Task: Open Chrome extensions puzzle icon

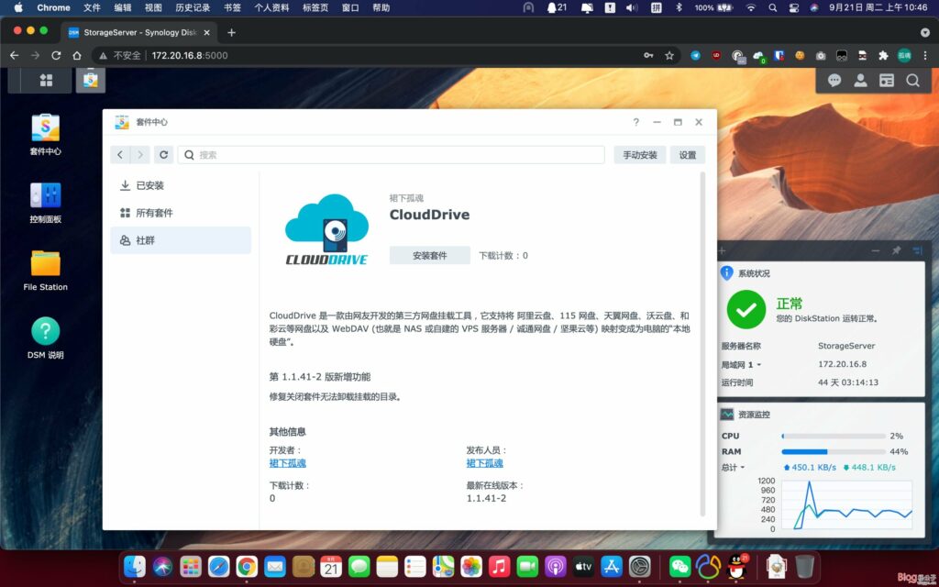Action: click(x=883, y=56)
